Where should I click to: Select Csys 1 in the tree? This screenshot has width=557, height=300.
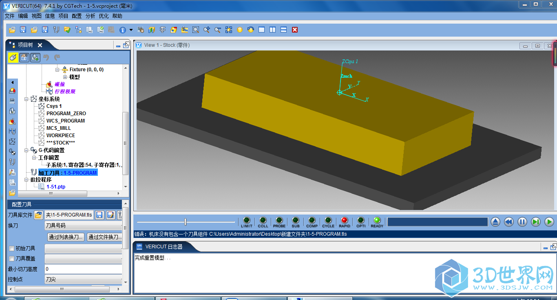coord(54,106)
